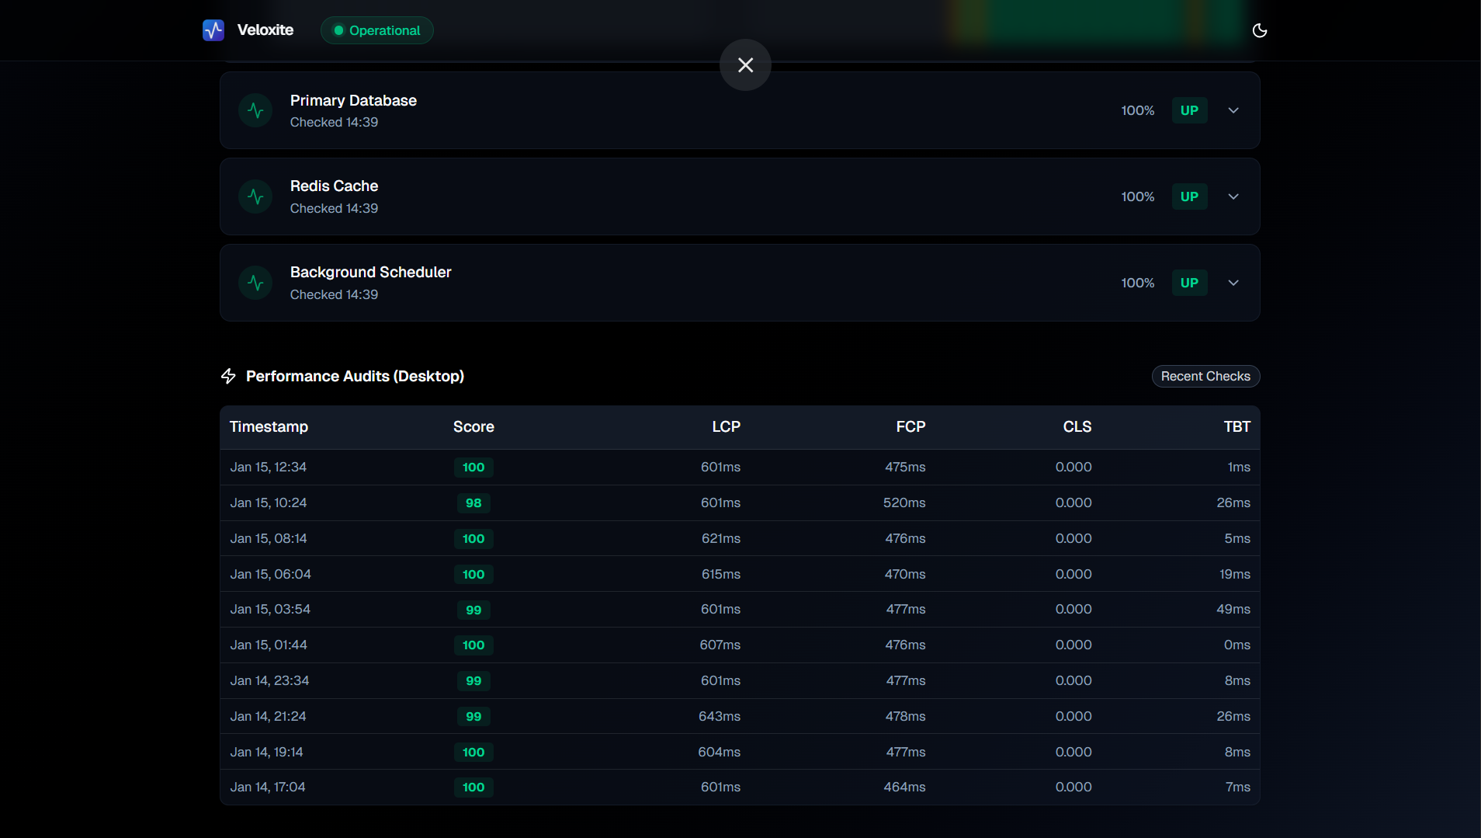Expand the Redis Cache row chevron
1481x838 pixels.
(x=1233, y=196)
